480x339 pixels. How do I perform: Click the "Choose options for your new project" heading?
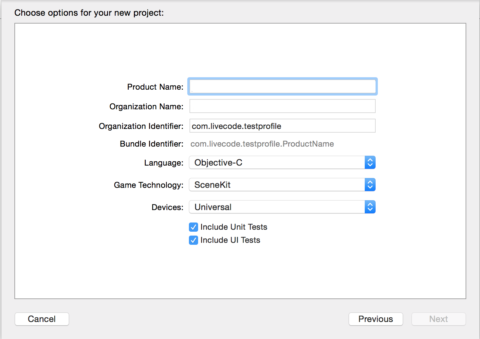[89, 13]
